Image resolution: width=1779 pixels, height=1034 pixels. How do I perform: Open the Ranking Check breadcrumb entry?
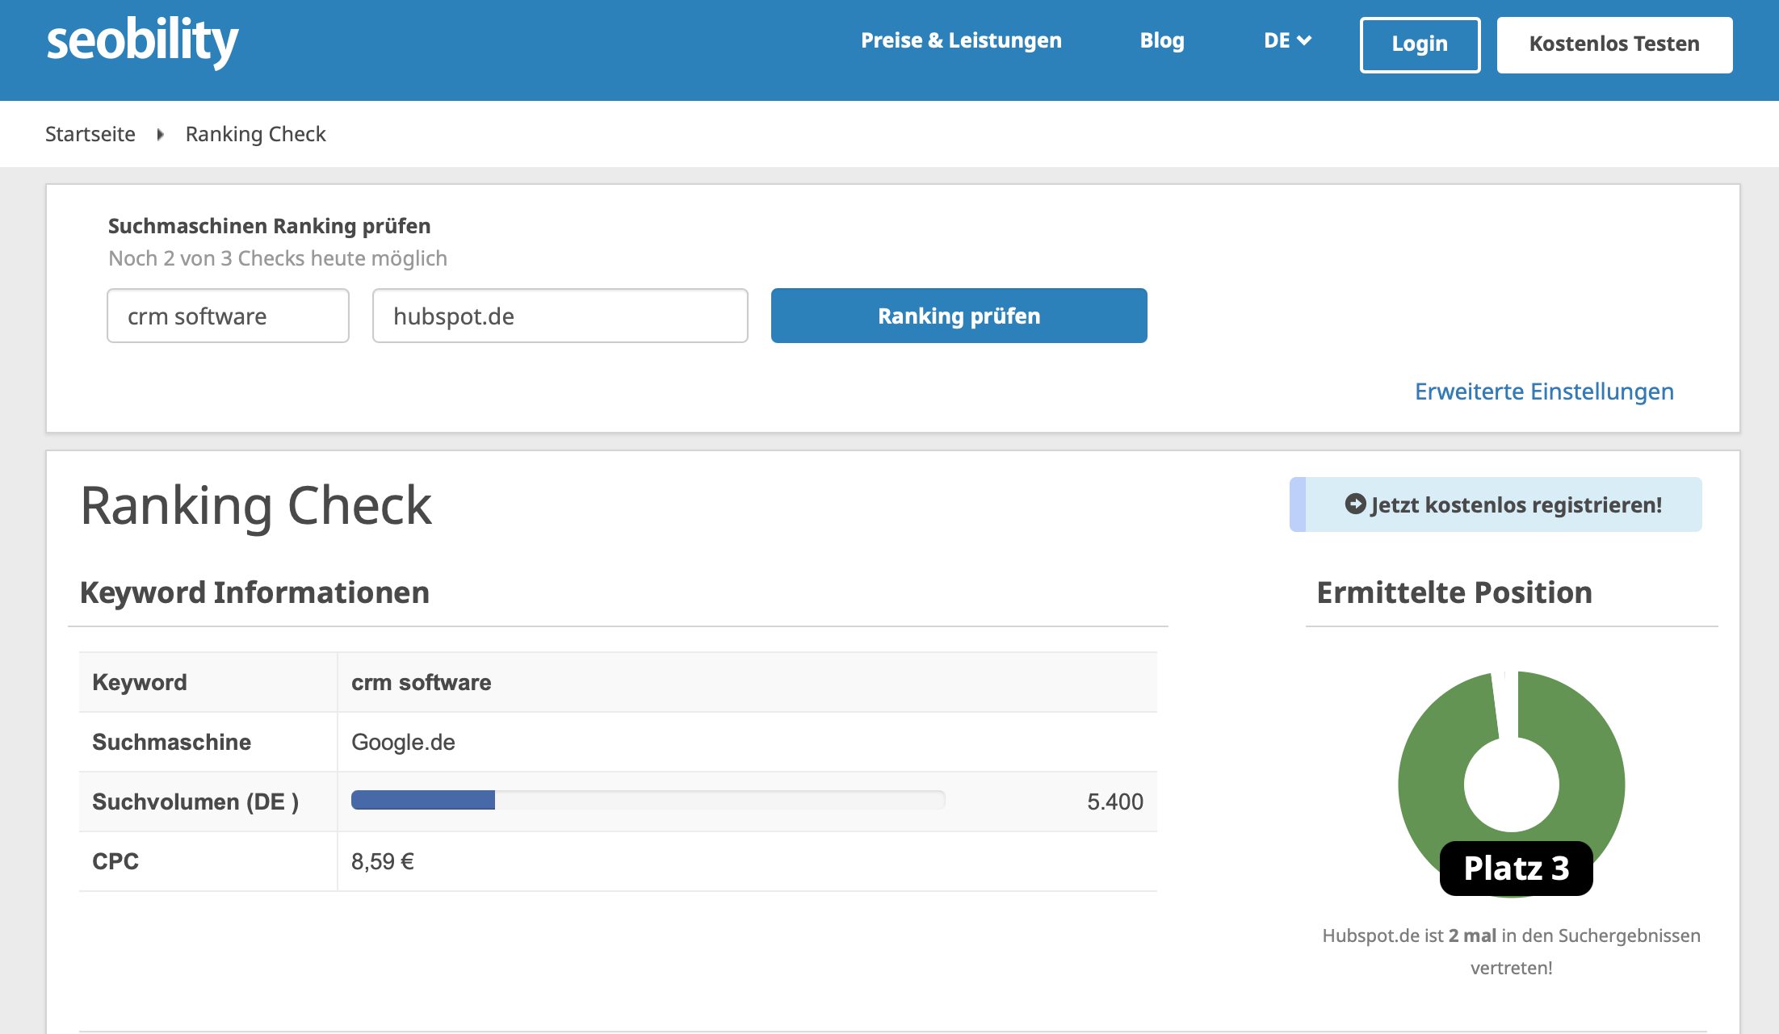pos(256,134)
